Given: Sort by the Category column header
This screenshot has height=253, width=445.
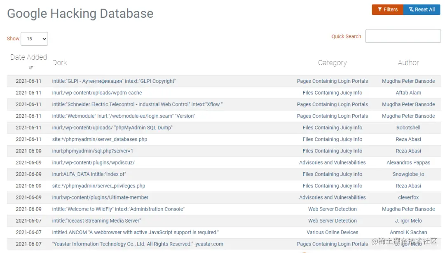Looking at the screenshot, I should pyautogui.click(x=333, y=63).
